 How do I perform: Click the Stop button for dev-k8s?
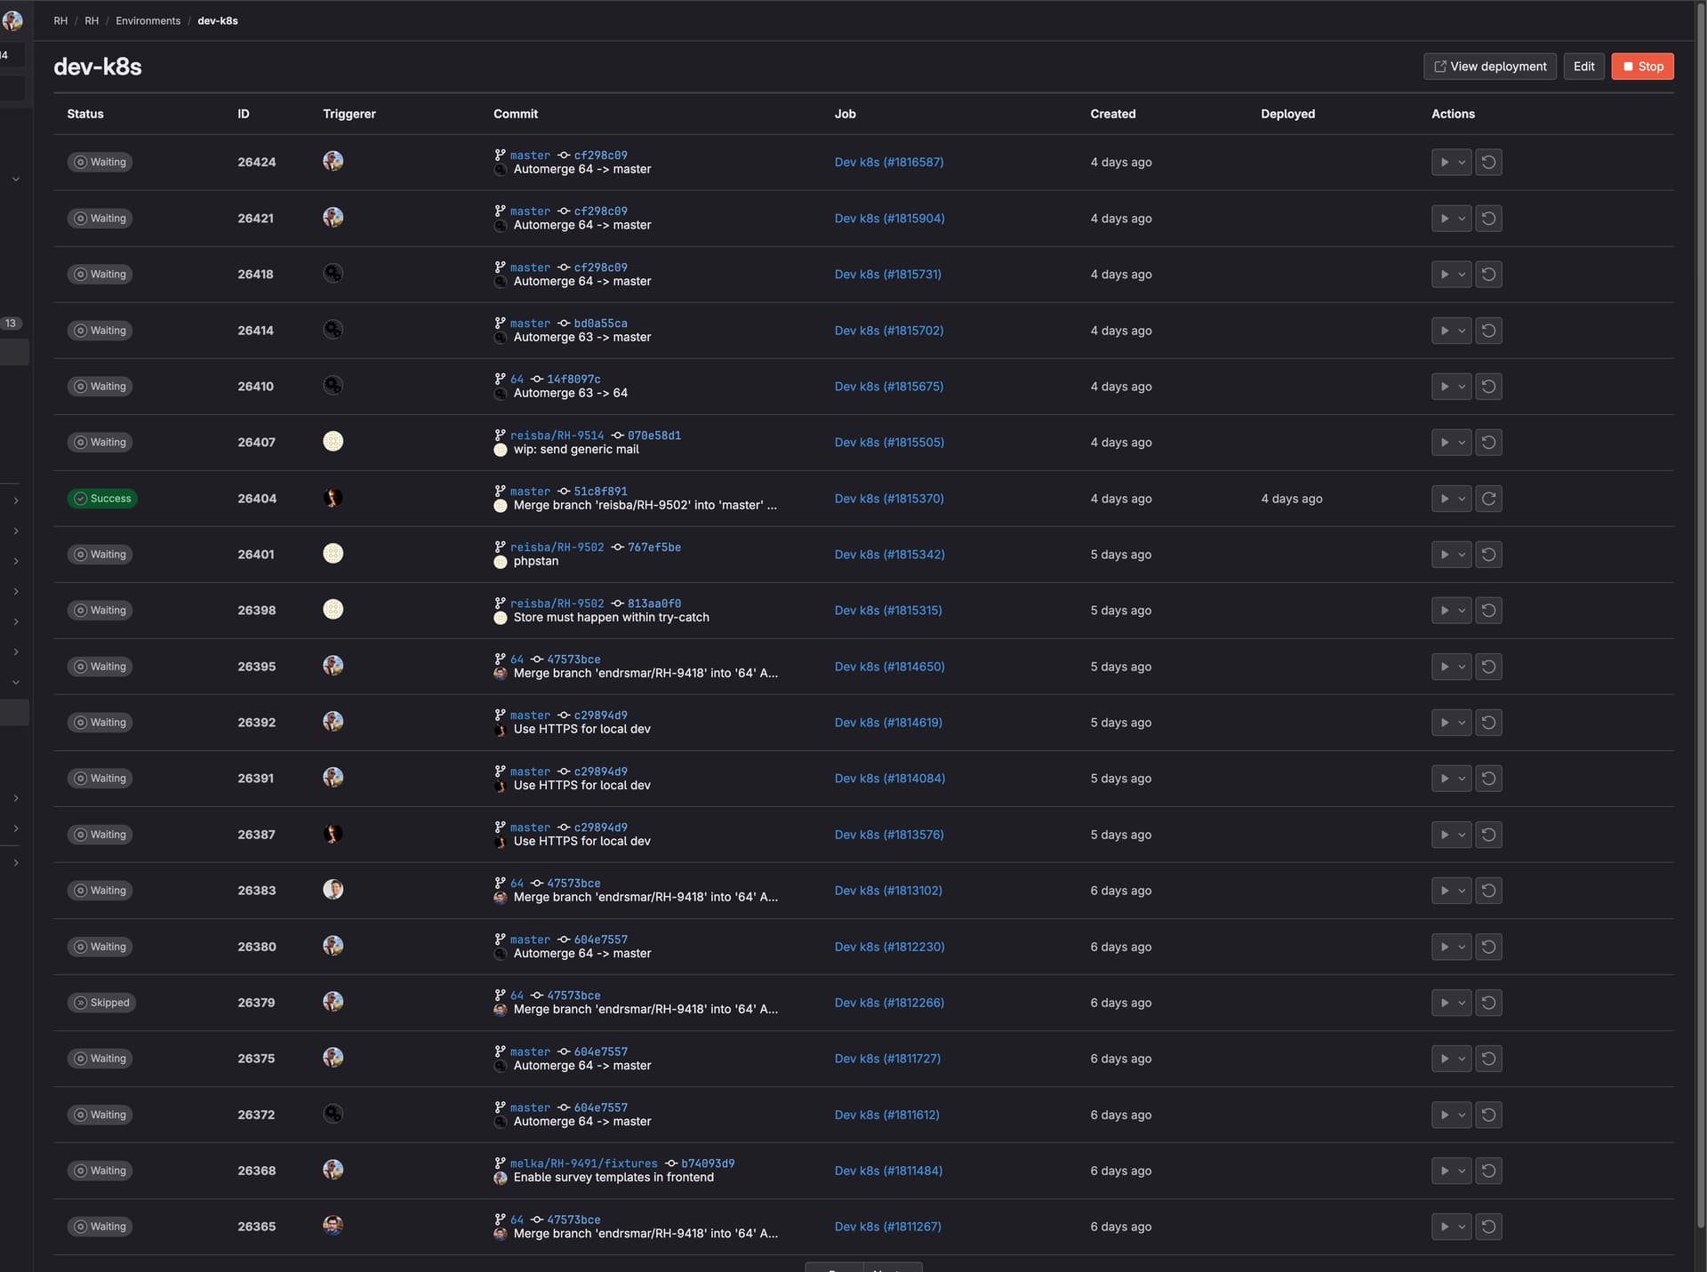click(1642, 66)
